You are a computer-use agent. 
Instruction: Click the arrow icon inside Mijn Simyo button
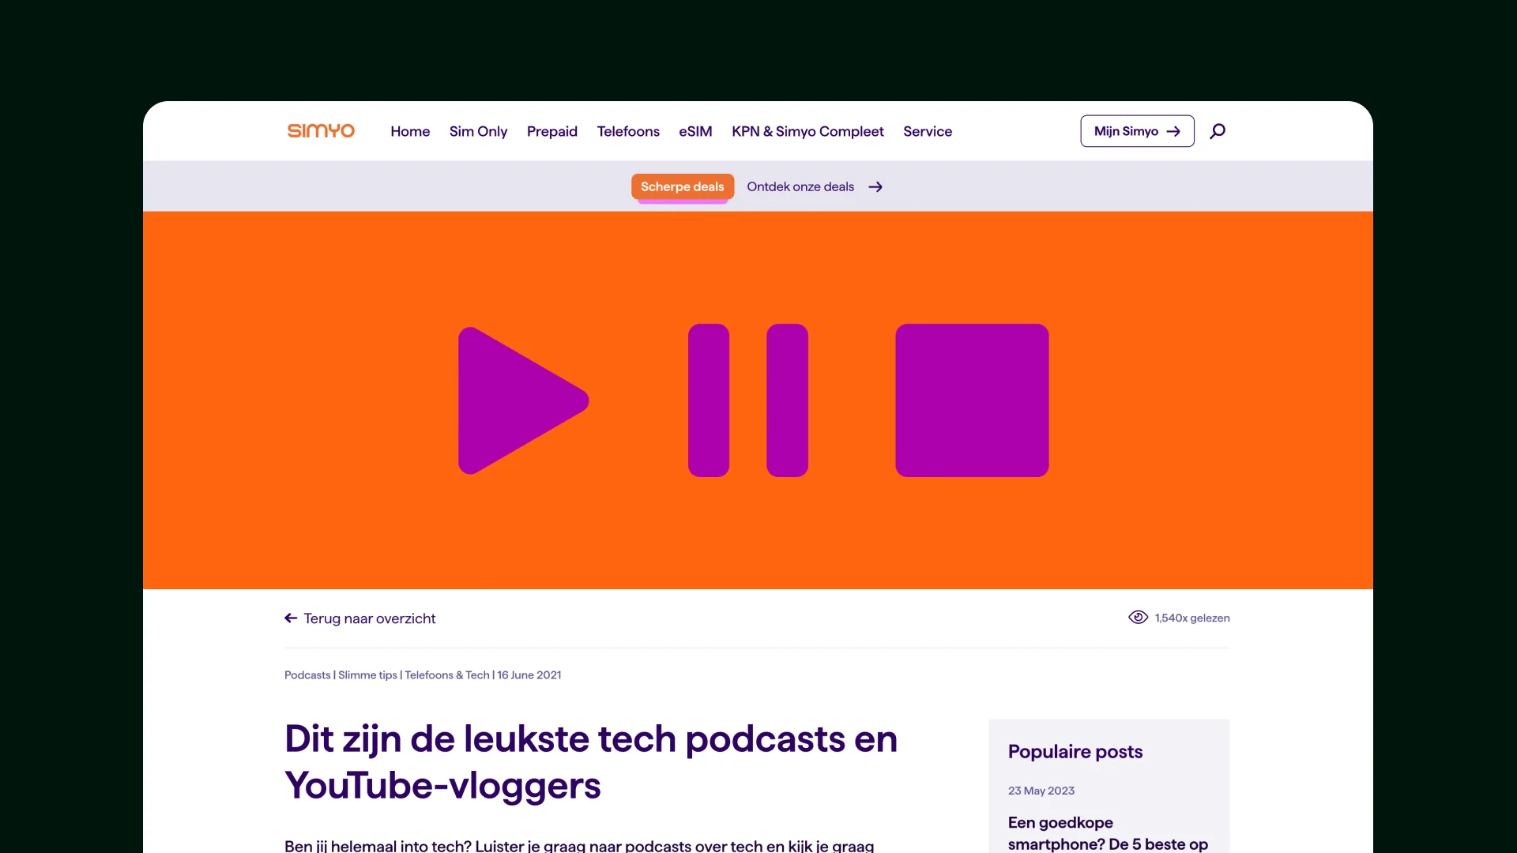(x=1173, y=131)
